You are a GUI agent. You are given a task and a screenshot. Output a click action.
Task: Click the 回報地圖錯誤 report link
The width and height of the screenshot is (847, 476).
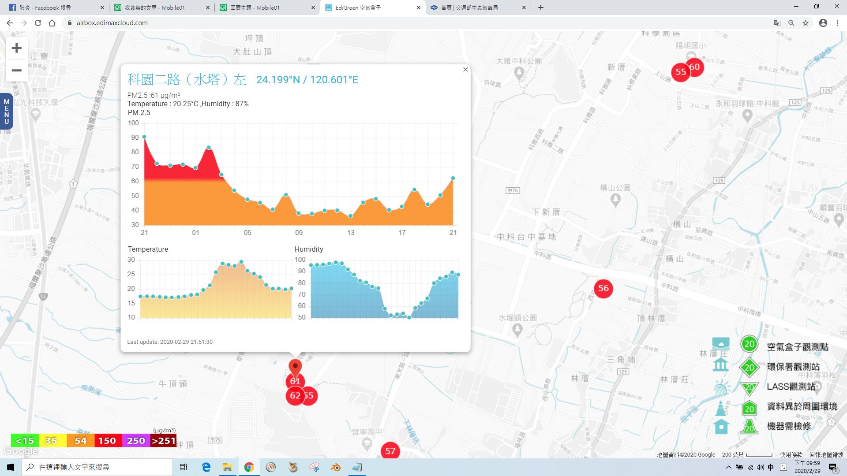[x=826, y=455]
